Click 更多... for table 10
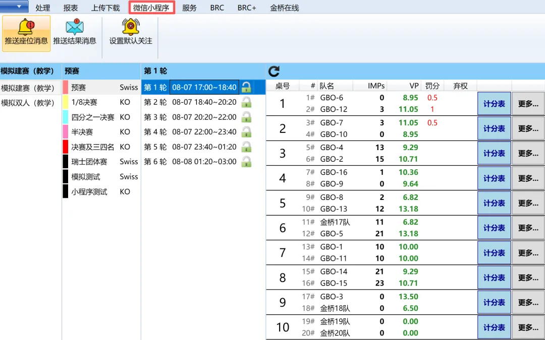 coord(528,327)
